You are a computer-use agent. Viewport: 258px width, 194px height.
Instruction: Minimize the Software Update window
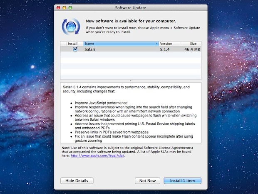64,8
